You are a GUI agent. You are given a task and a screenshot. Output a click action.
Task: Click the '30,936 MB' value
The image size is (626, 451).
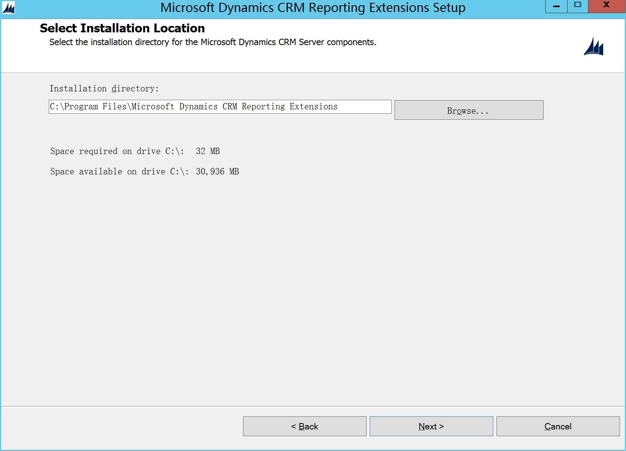tap(217, 172)
